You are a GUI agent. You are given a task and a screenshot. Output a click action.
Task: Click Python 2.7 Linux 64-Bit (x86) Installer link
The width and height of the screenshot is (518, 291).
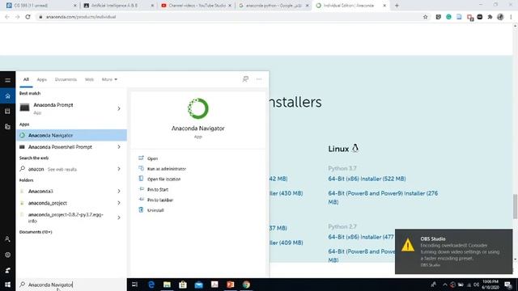[x=361, y=237]
